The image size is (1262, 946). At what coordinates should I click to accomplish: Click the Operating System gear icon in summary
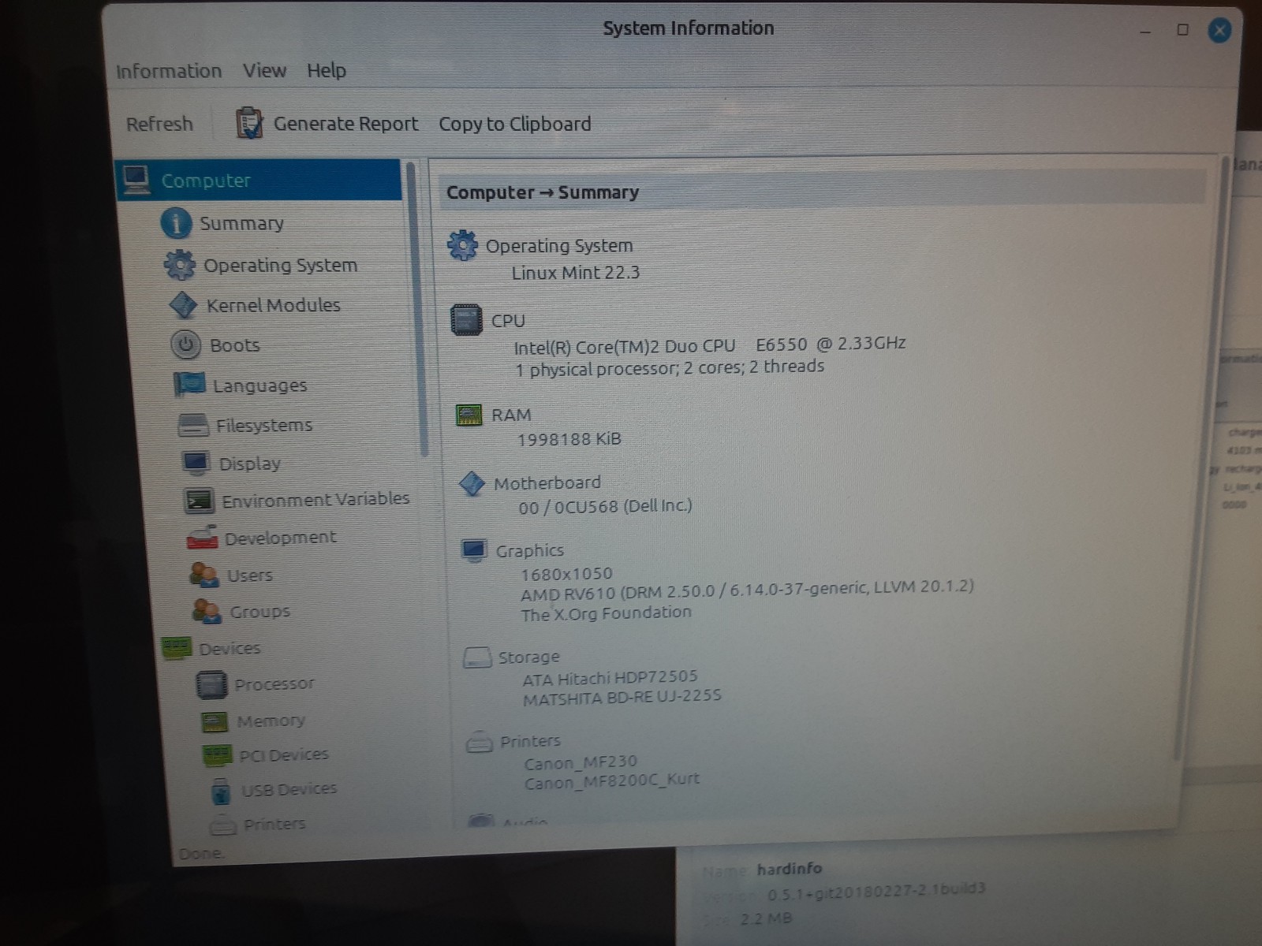(463, 245)
